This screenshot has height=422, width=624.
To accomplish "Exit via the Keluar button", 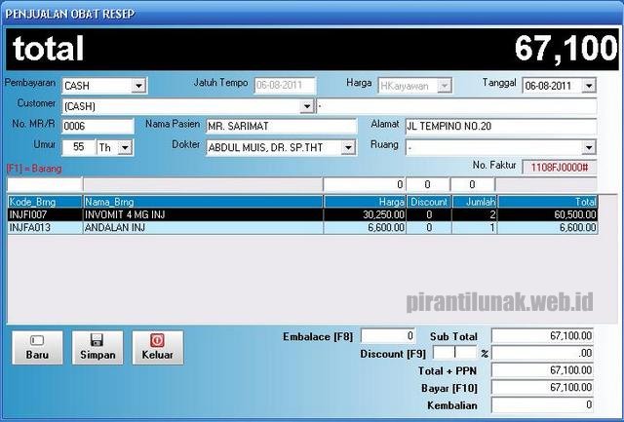I will point(158,348).
